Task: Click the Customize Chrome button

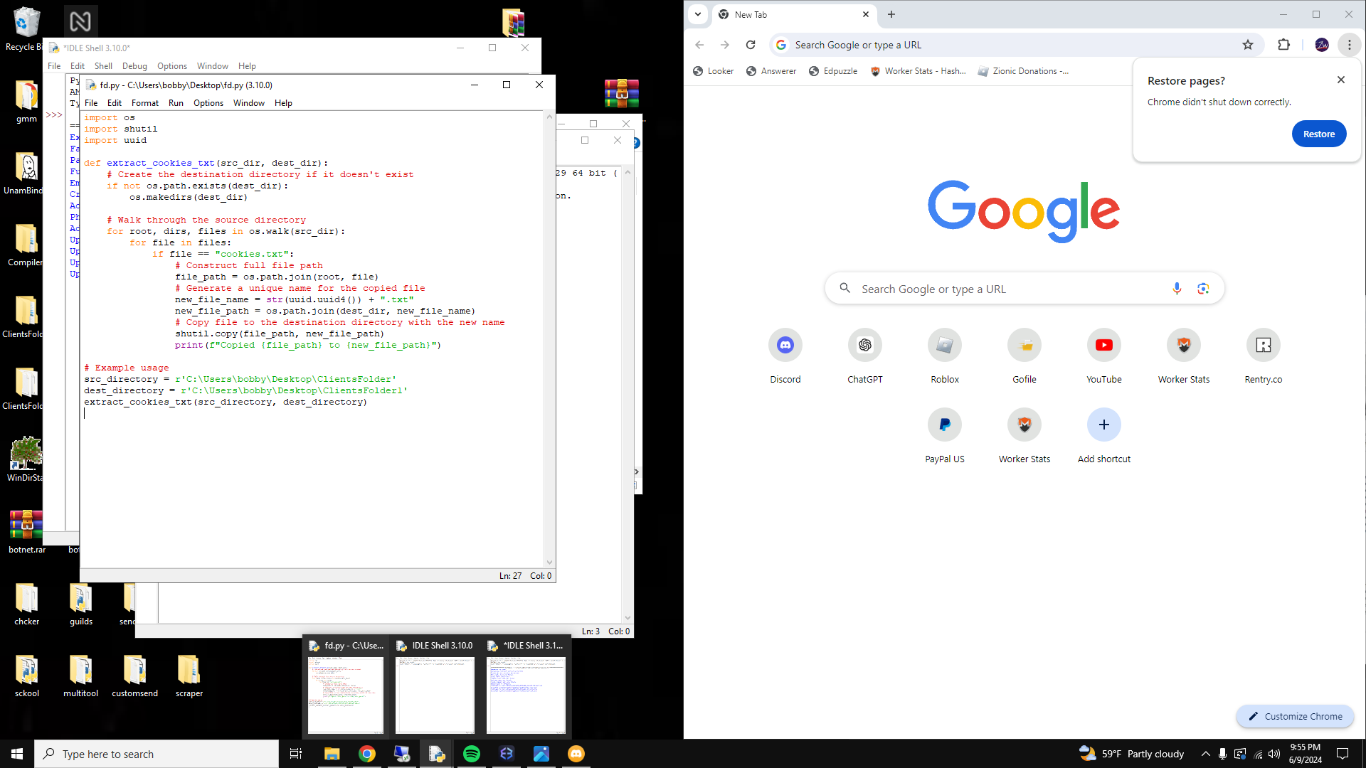Action: coord(1295,716)
